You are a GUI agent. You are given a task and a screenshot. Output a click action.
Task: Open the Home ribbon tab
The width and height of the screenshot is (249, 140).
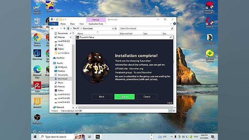(x=63, y=24)
